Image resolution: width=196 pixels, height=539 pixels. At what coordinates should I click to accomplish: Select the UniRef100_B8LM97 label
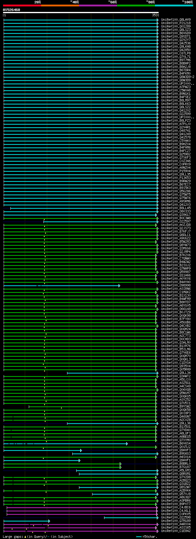click(x=176, y=100)
